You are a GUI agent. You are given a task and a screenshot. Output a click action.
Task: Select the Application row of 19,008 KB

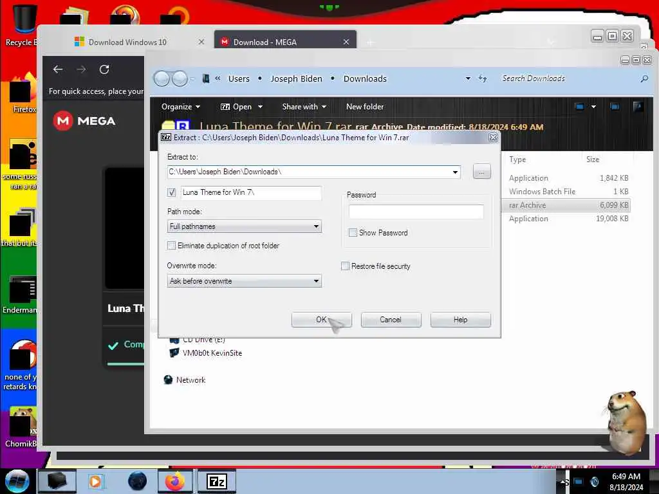point(566,219)
